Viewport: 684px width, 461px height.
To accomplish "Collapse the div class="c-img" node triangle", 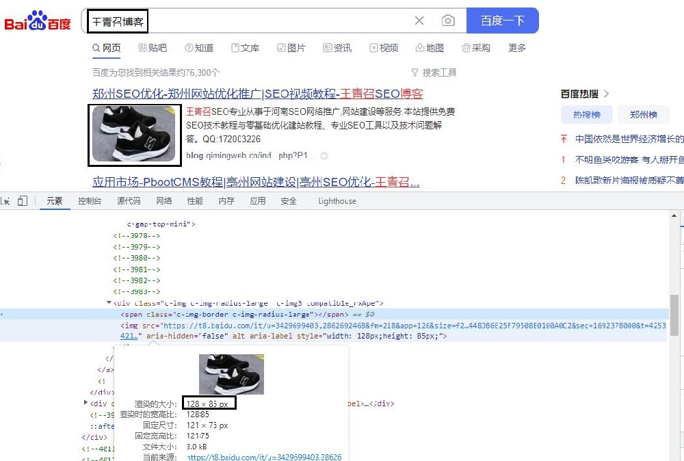I will [x=109, y=303].
